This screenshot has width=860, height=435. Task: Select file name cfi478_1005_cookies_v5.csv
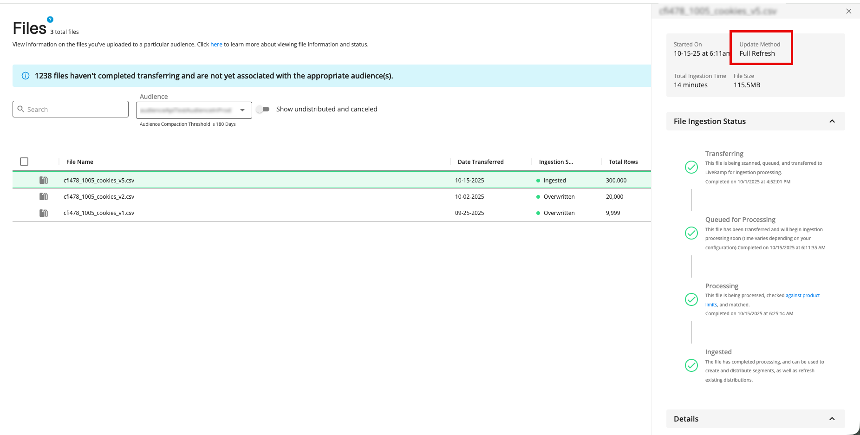click(x=99, y=180)
